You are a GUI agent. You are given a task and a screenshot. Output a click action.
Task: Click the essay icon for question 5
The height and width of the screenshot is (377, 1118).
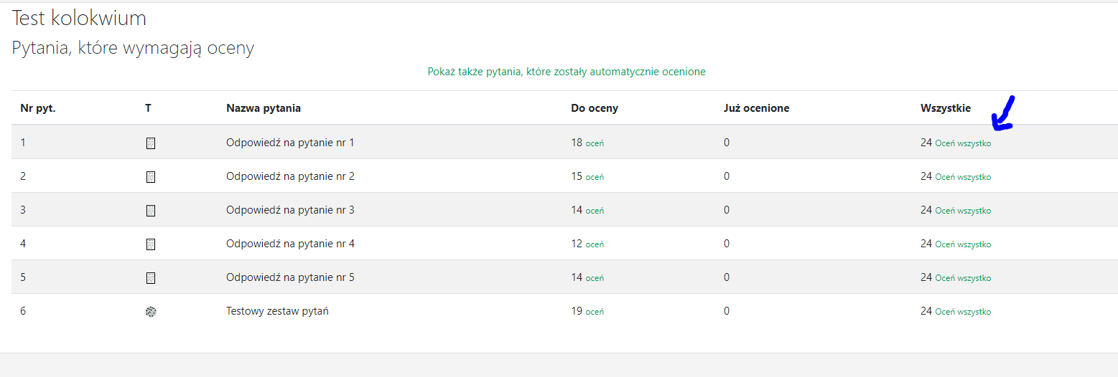[x=151, y=278]
